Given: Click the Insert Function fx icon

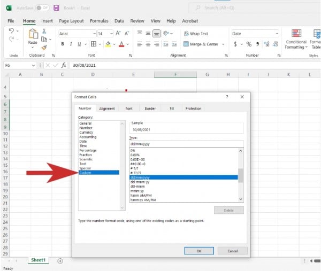Looking at the screenshot, I should click(x=64, y=65).
